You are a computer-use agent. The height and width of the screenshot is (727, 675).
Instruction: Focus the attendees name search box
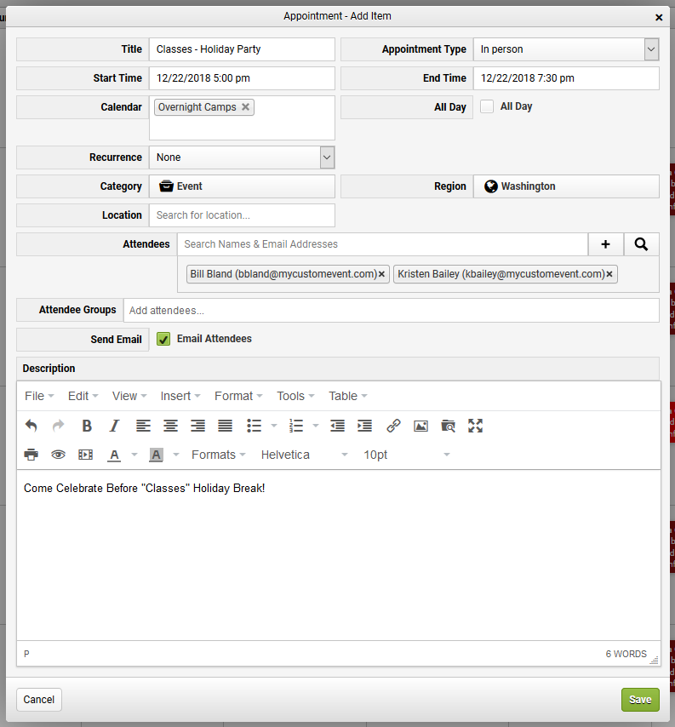(382, 243)
